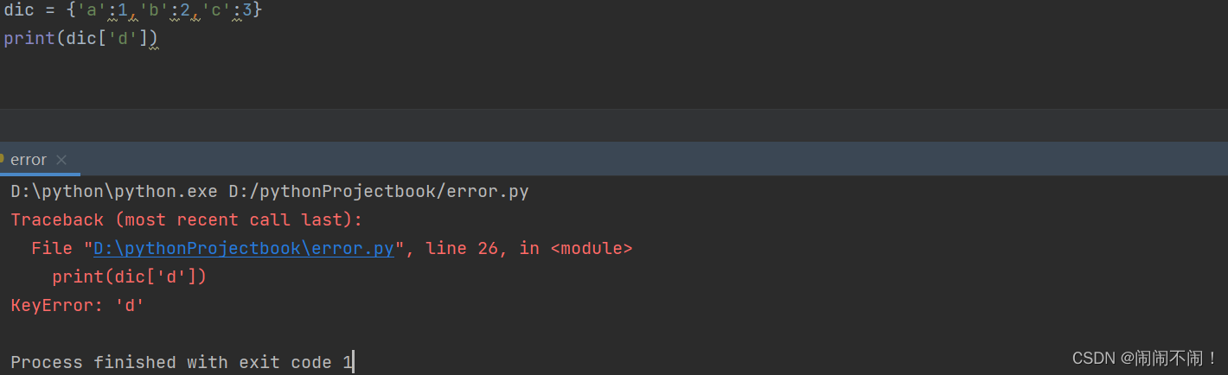Image resolution: width=1228 pixels, height=375 pixels.
Task: Click the Traceback header line in console
Action: pos(186,220)
